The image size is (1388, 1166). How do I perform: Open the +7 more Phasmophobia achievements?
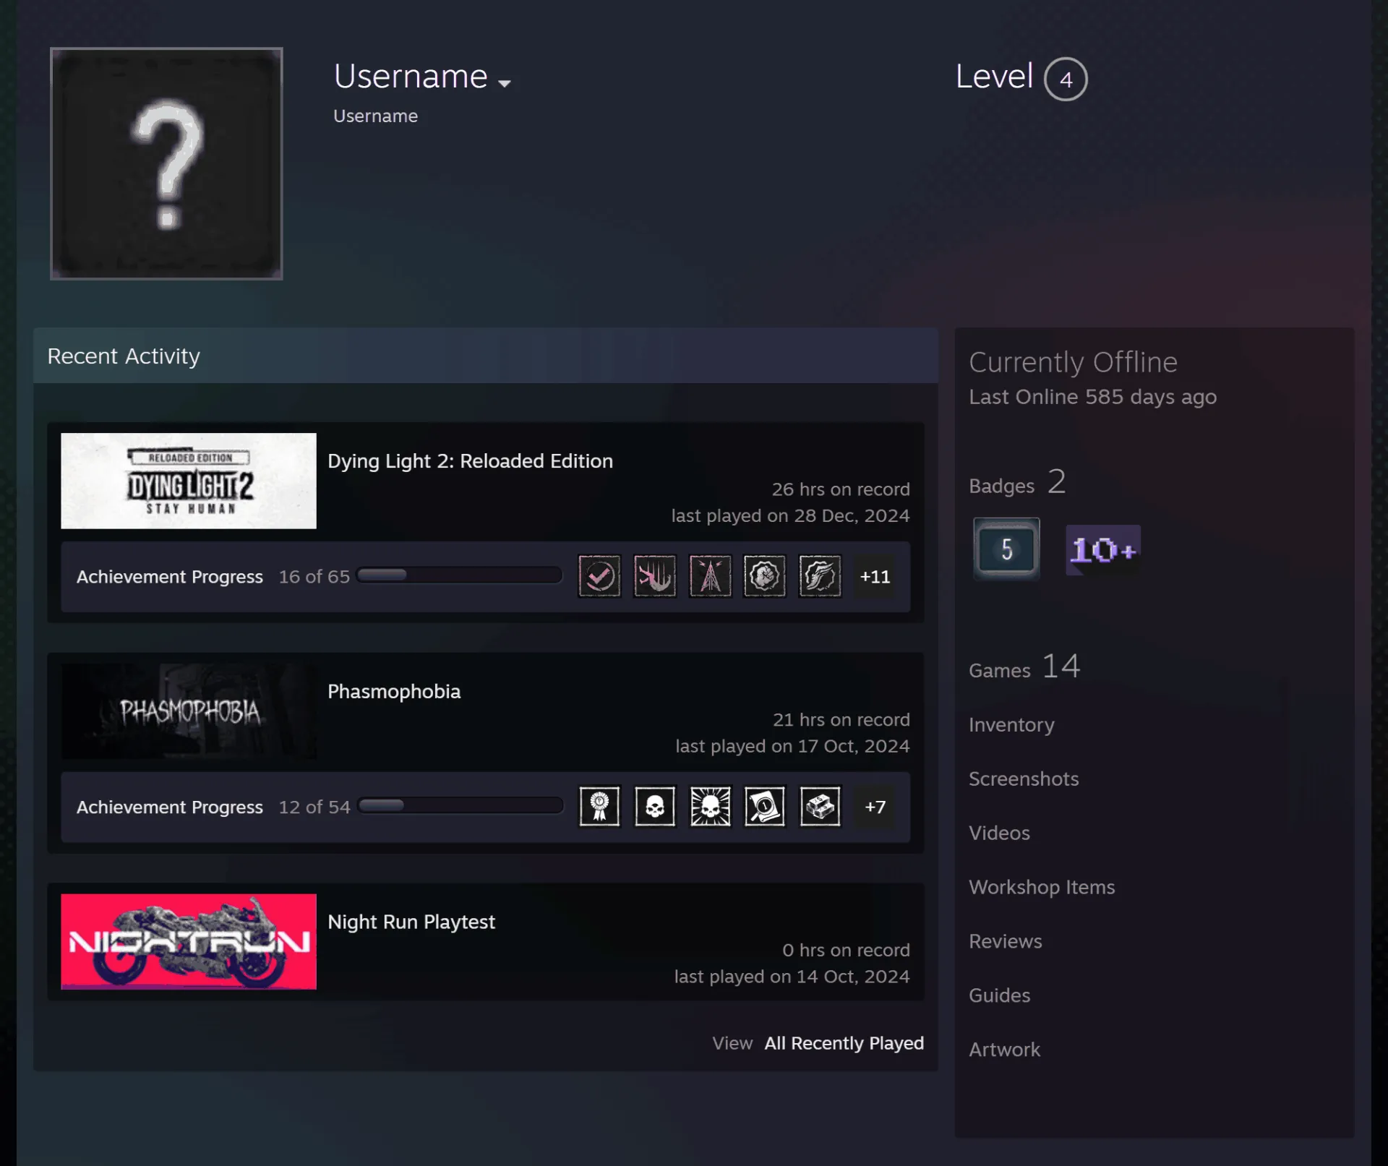pyautogui.click(x=875, y=806)
